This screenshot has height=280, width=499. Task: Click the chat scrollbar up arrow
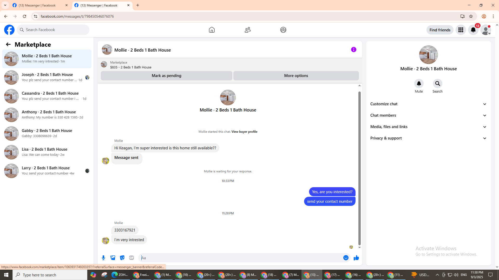359,86
